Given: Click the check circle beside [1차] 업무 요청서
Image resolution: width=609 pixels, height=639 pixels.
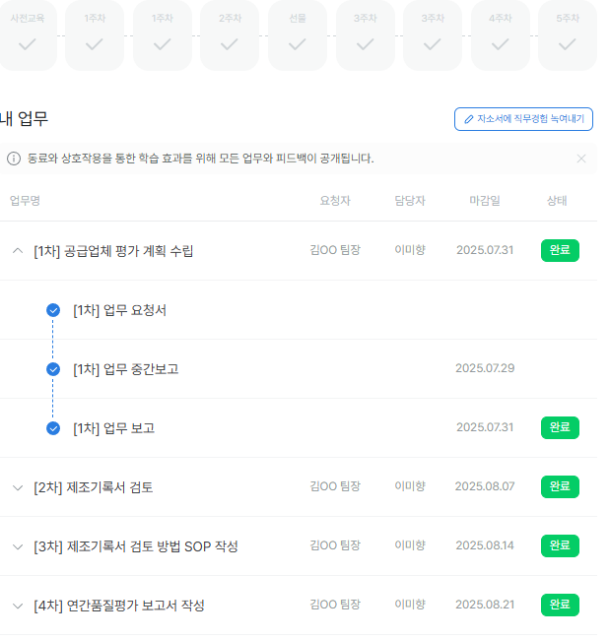Looking at the screenshot, I should click(x=53, y=310).
